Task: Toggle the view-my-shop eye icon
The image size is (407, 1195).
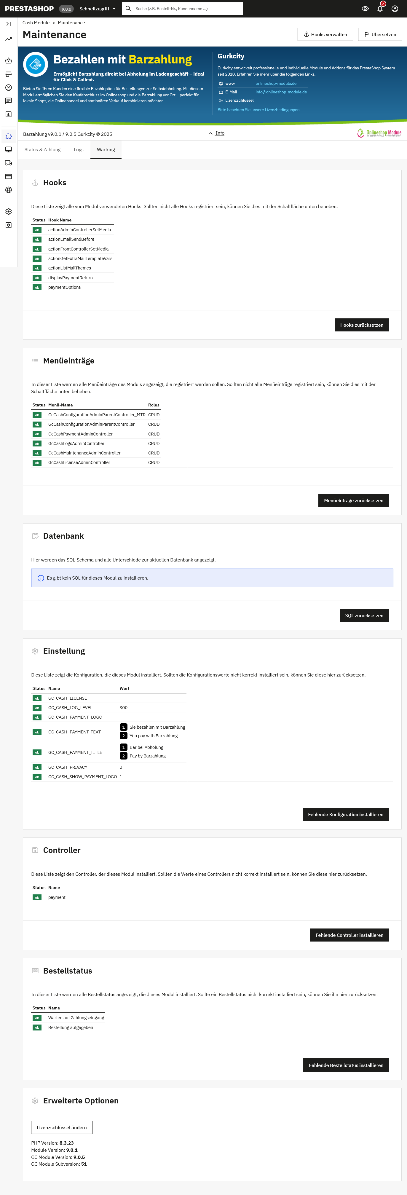Action: 365,8
